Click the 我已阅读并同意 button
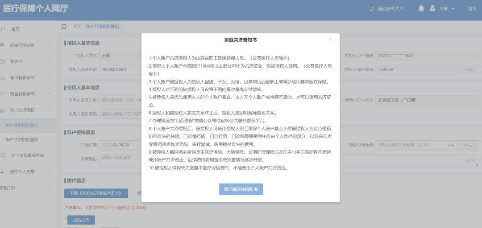 point(241,189)
